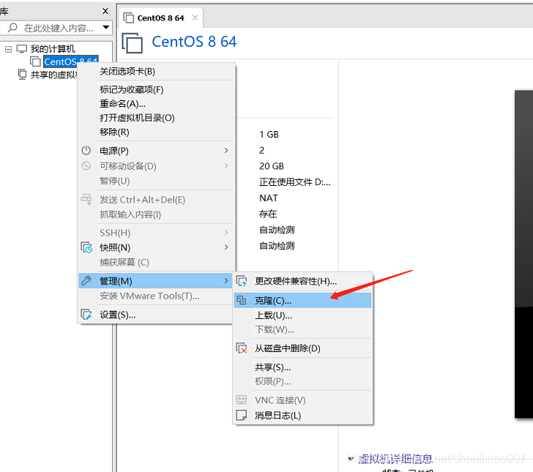Click the CentOS 8 64 page title
This screenshot has height=472, width=533.
(x=194, y=42)
